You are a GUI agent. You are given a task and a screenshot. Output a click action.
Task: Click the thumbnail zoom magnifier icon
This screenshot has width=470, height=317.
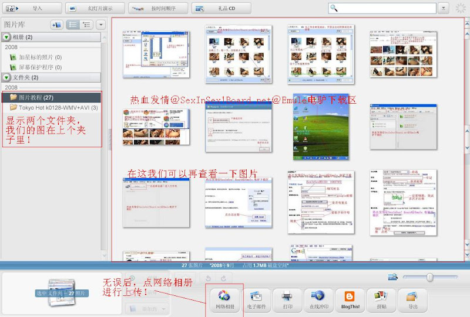(x=392, y=277)
